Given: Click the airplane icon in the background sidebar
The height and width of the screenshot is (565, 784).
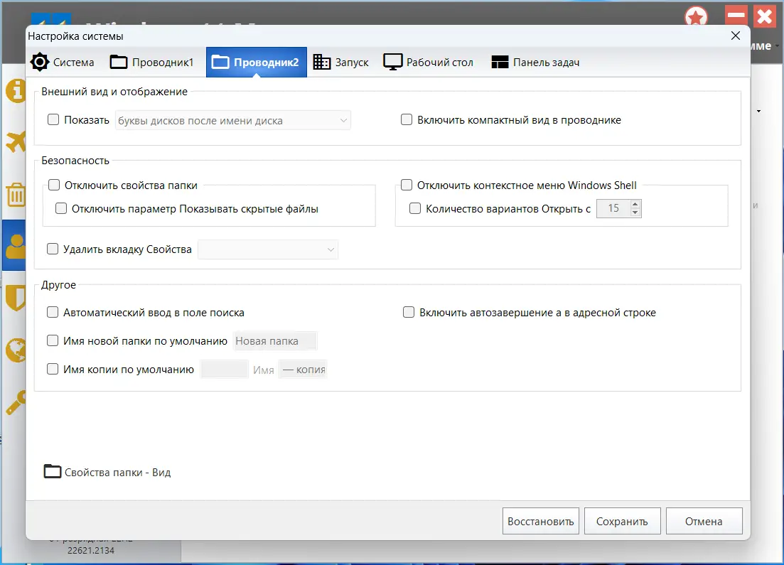Looking at the screenshot, I should 16,141.
